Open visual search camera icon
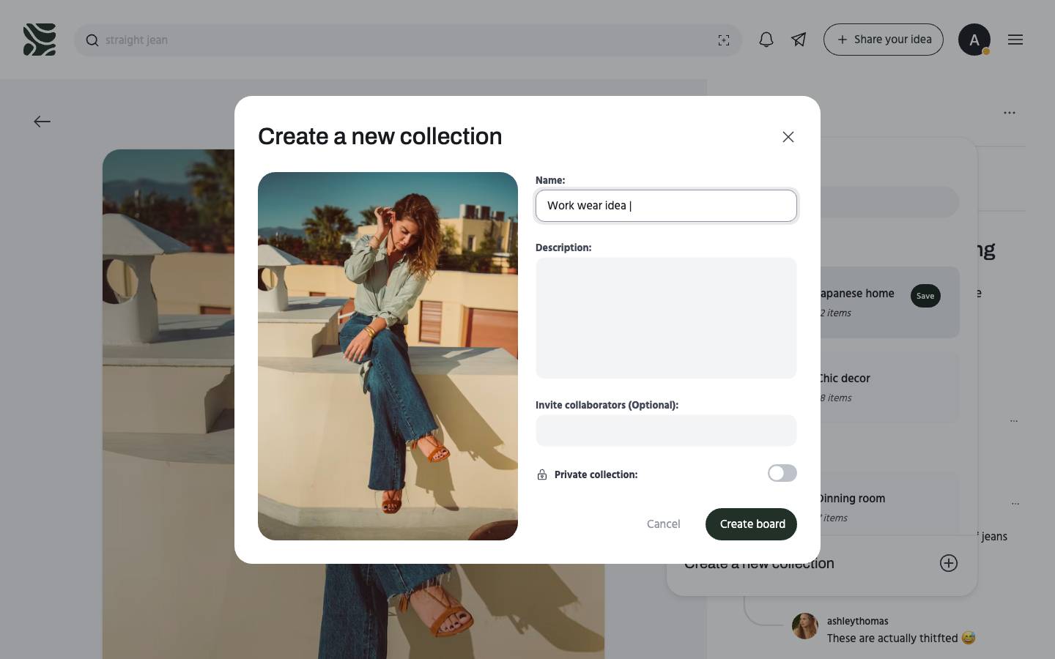 point(723,40)
